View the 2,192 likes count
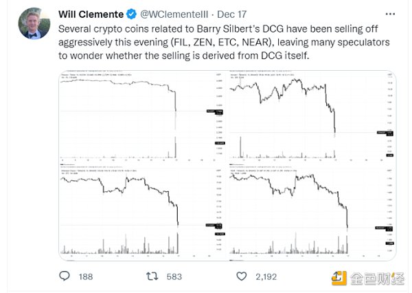This screenshot has height=293, width=412. point(266,276)
